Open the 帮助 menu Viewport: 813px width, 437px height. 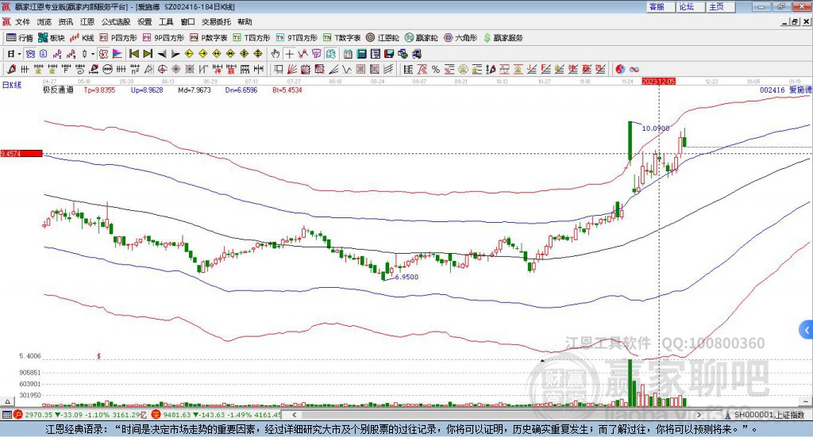tap(245, 21)
